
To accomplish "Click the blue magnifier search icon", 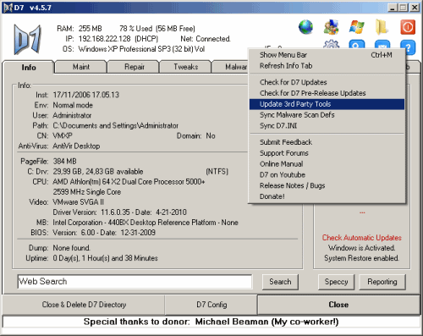I will click(x=356, y=44).
